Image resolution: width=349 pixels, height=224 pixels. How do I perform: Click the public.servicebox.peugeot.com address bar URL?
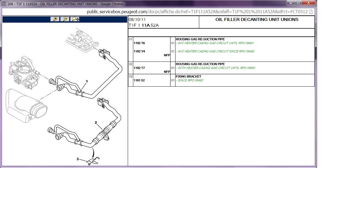pos(197,12)
